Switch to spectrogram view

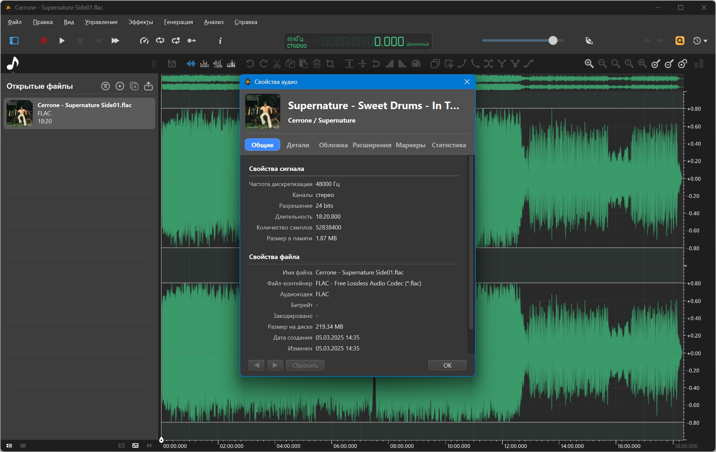click(x=204, y=64)
